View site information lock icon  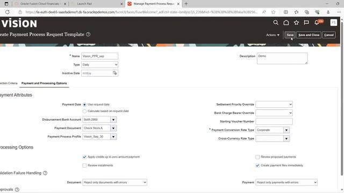[x=20, y=12]
